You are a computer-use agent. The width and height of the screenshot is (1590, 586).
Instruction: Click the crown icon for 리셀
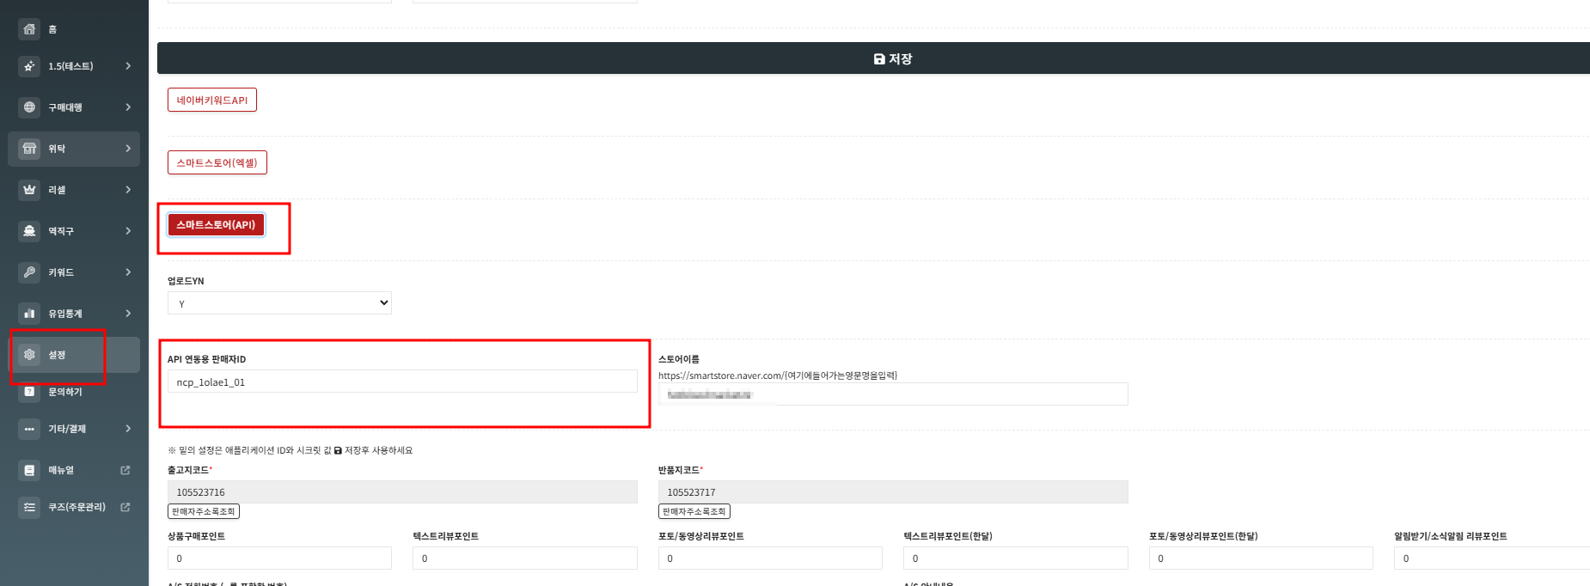pos(29,190)
